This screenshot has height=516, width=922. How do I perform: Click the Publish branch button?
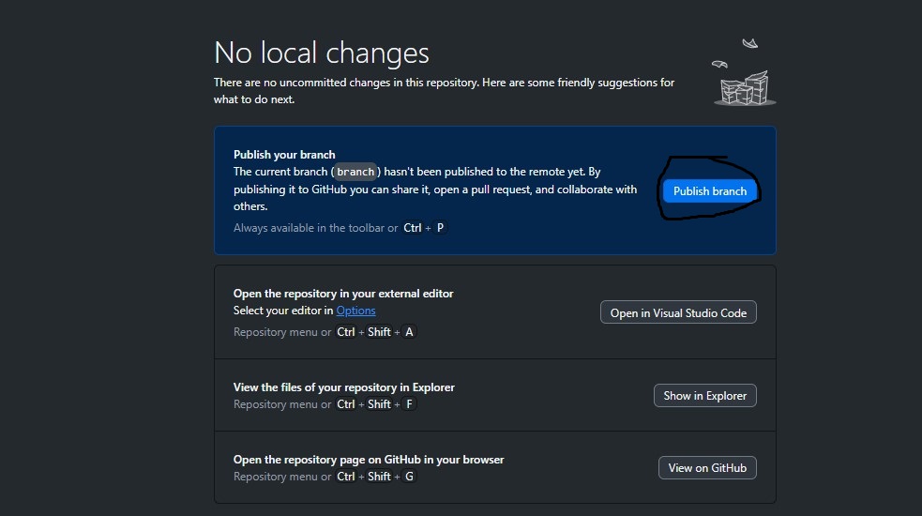[x=710, y=191]
